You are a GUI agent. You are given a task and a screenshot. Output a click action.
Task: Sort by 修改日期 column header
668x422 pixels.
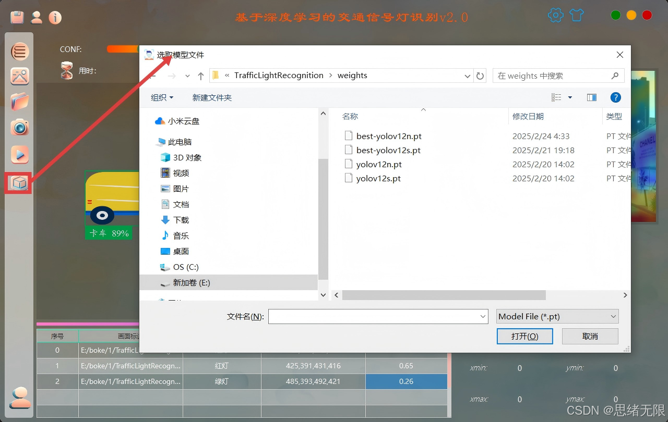pos(528,116)
